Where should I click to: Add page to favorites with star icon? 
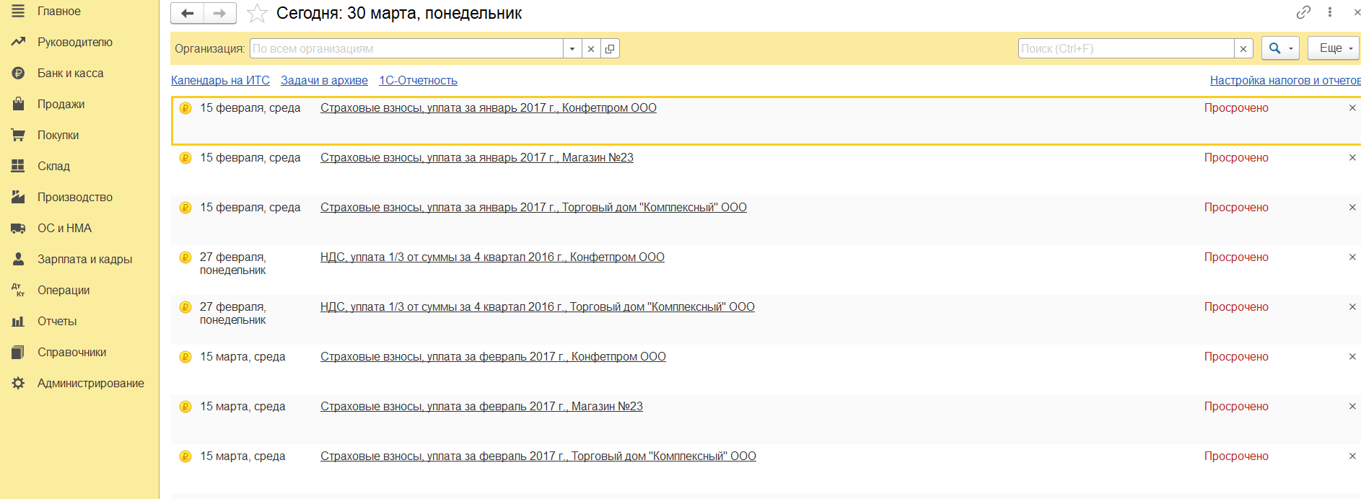point(257,13)
